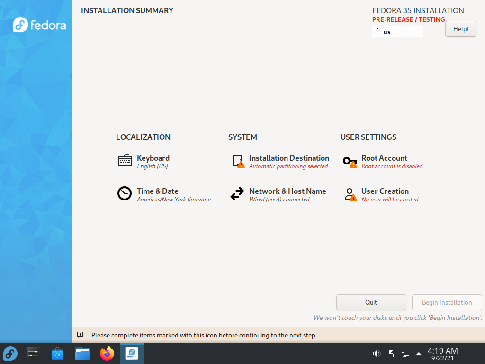
Task: Open the network connections tray icon
Action: [405, 354]
